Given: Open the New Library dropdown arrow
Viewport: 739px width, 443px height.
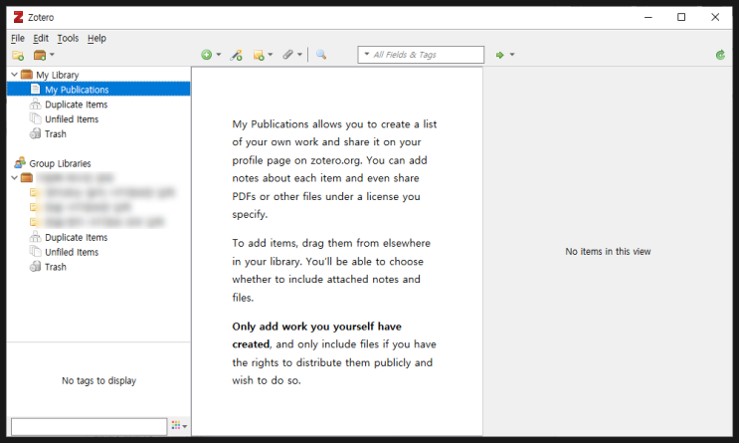Looking at the screenshot, I should pos(52,55).
